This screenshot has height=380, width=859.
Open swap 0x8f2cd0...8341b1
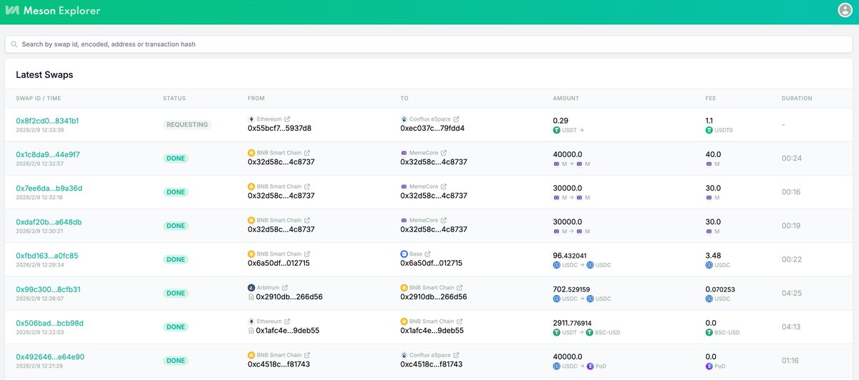(x=47, y=121)
